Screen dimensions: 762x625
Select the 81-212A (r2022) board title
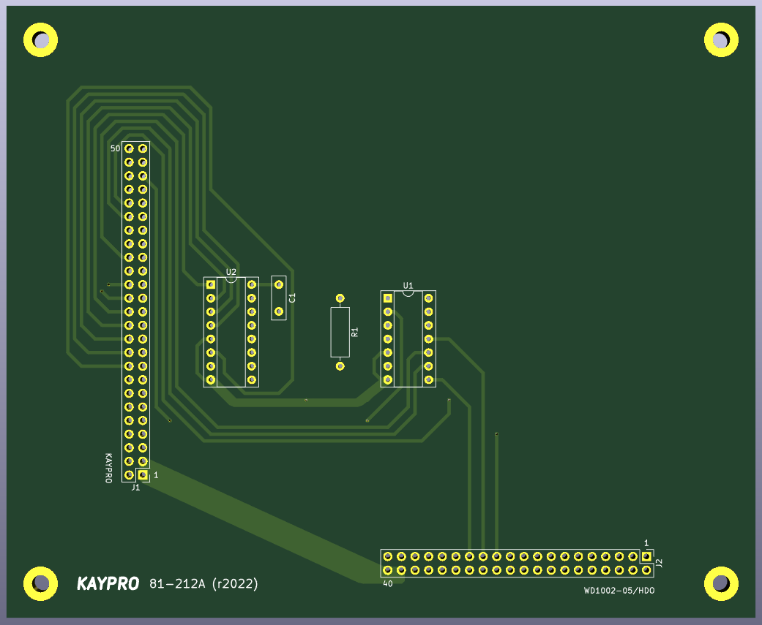[205, 584]
